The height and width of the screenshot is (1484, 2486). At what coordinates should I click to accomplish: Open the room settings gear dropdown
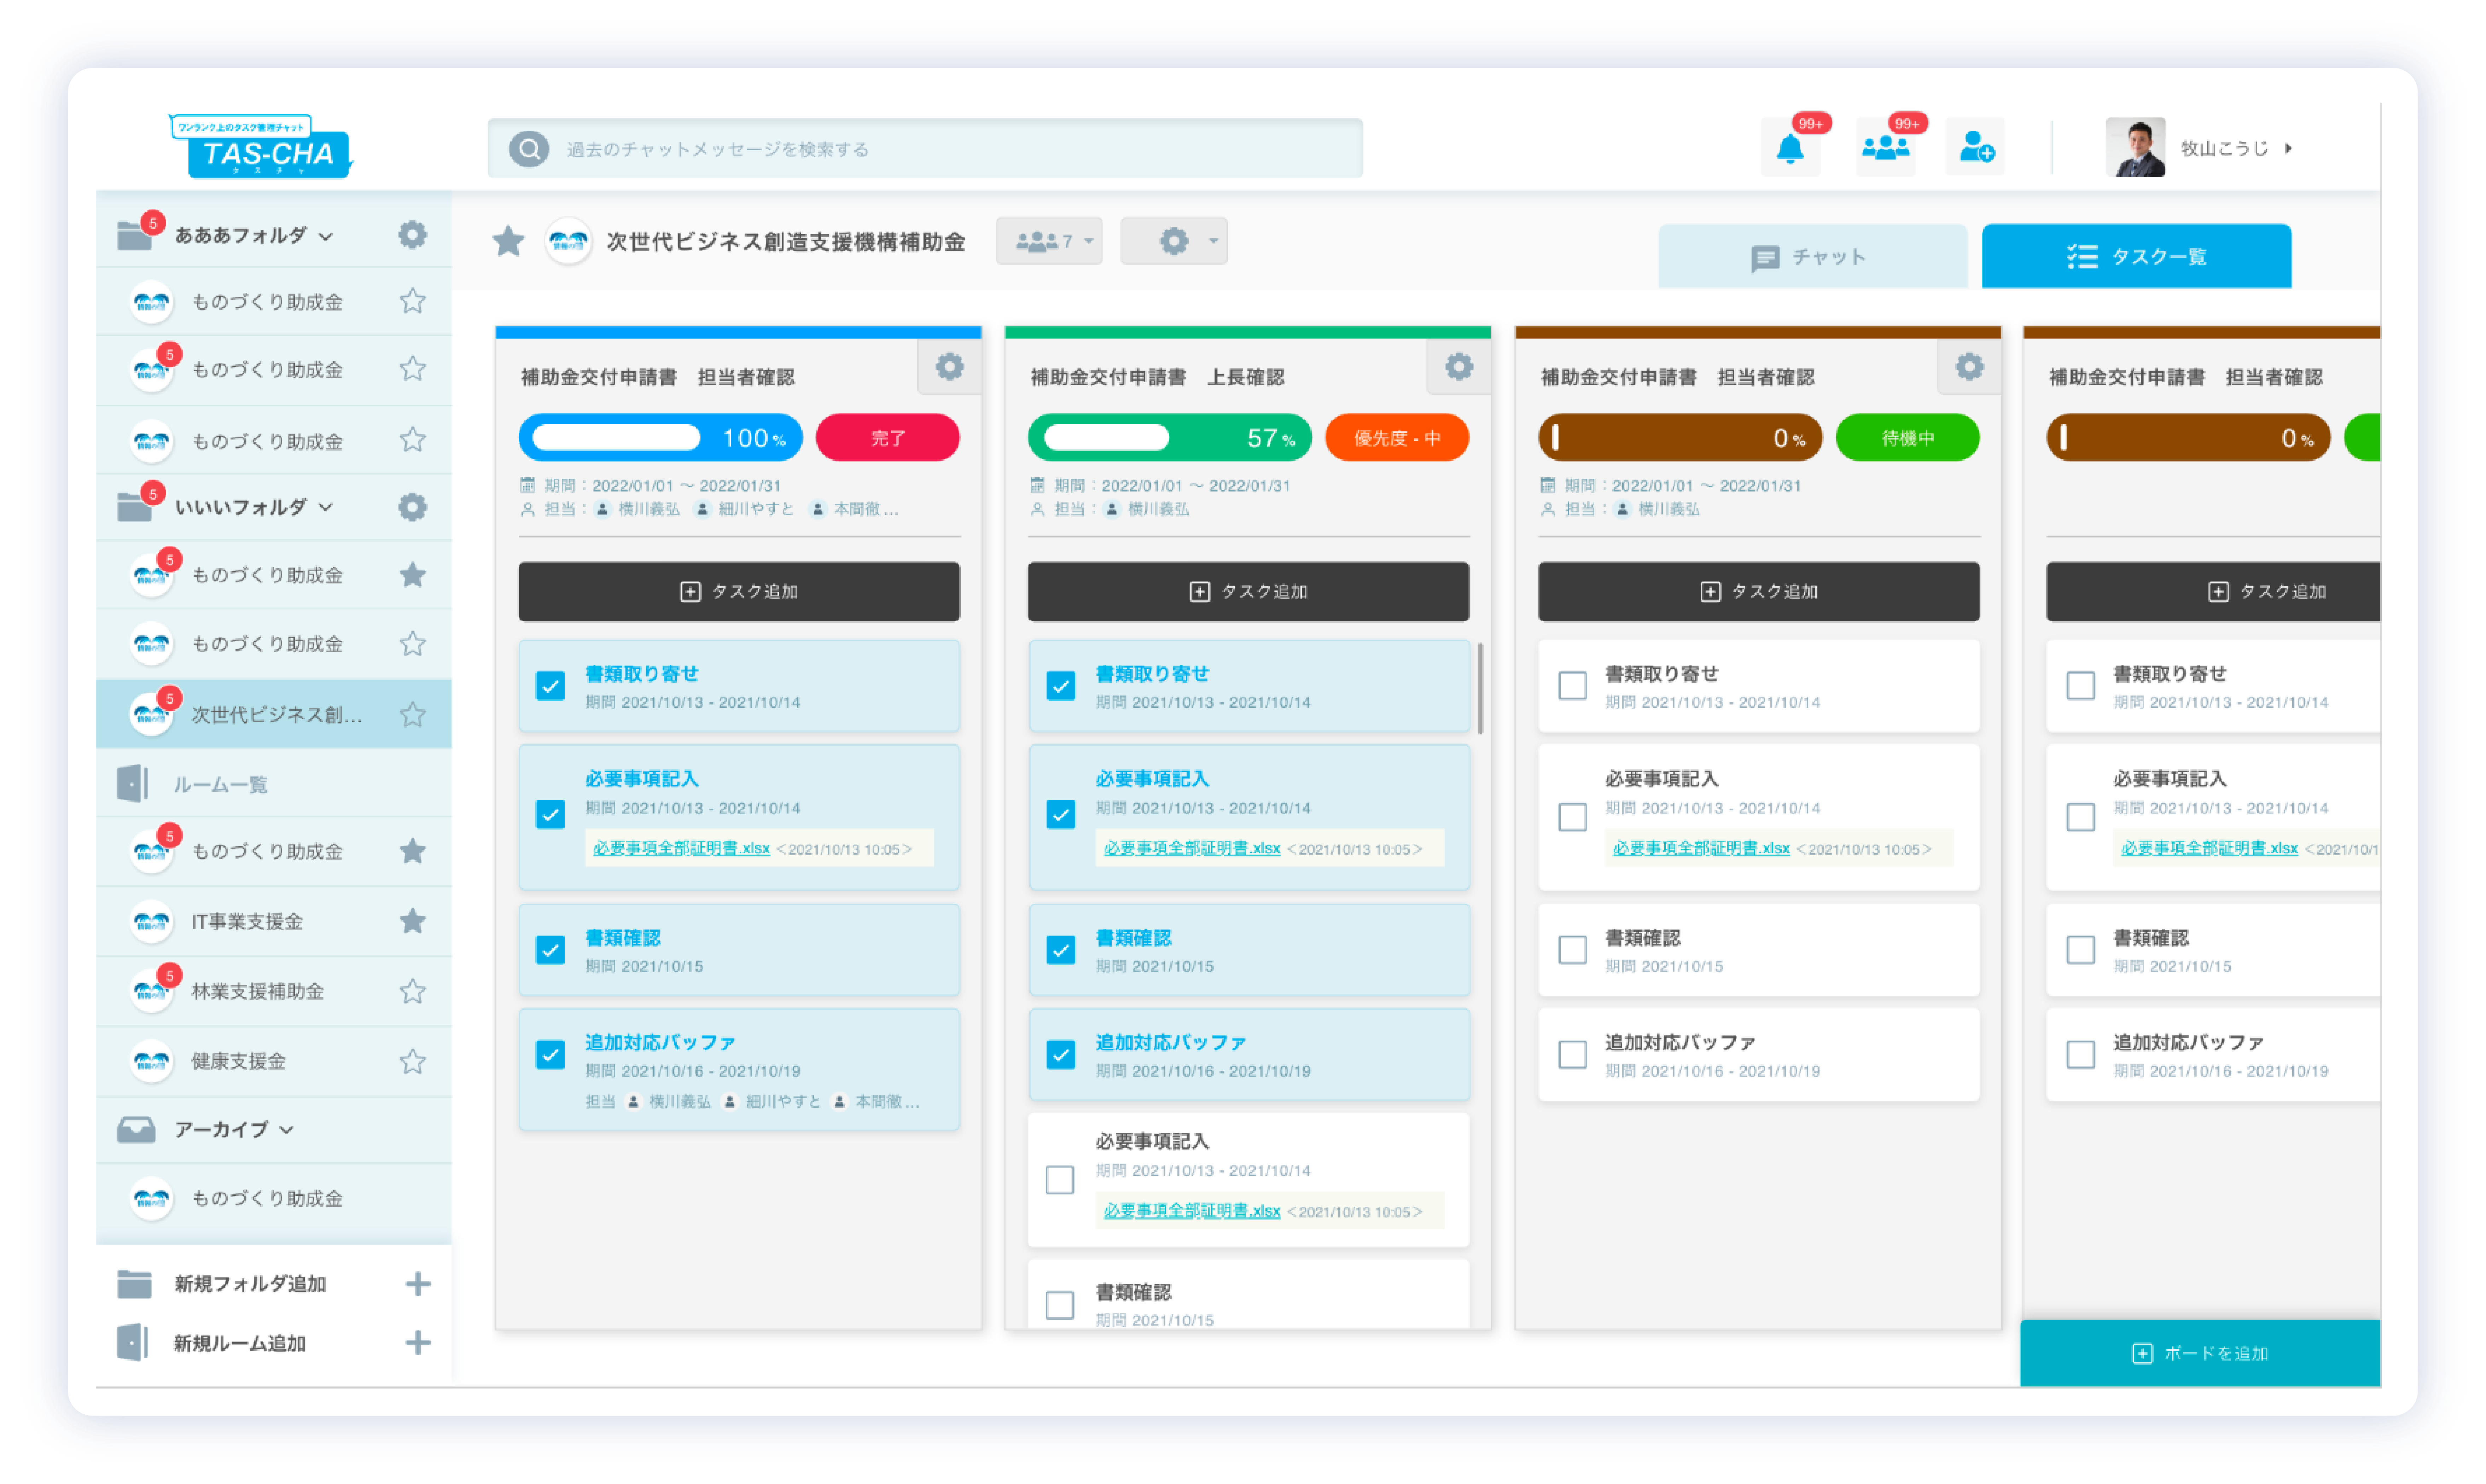click(x=1174, y=241)
